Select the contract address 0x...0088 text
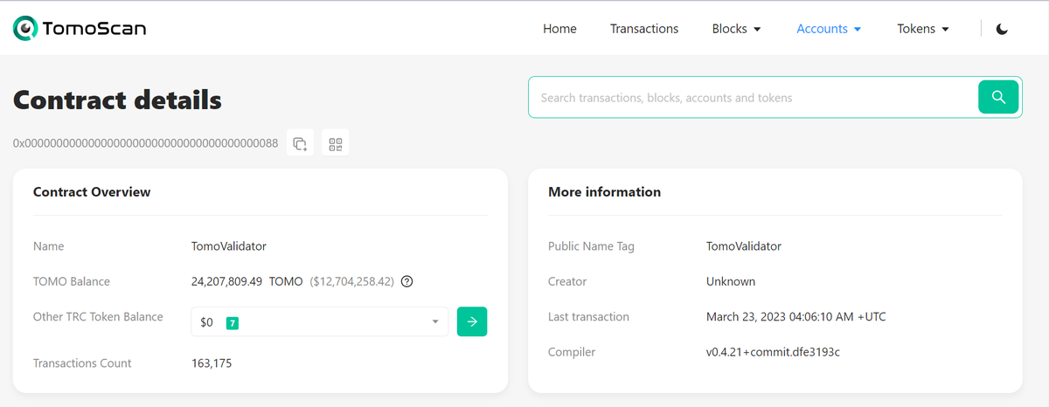 click(x=145, y=143)
